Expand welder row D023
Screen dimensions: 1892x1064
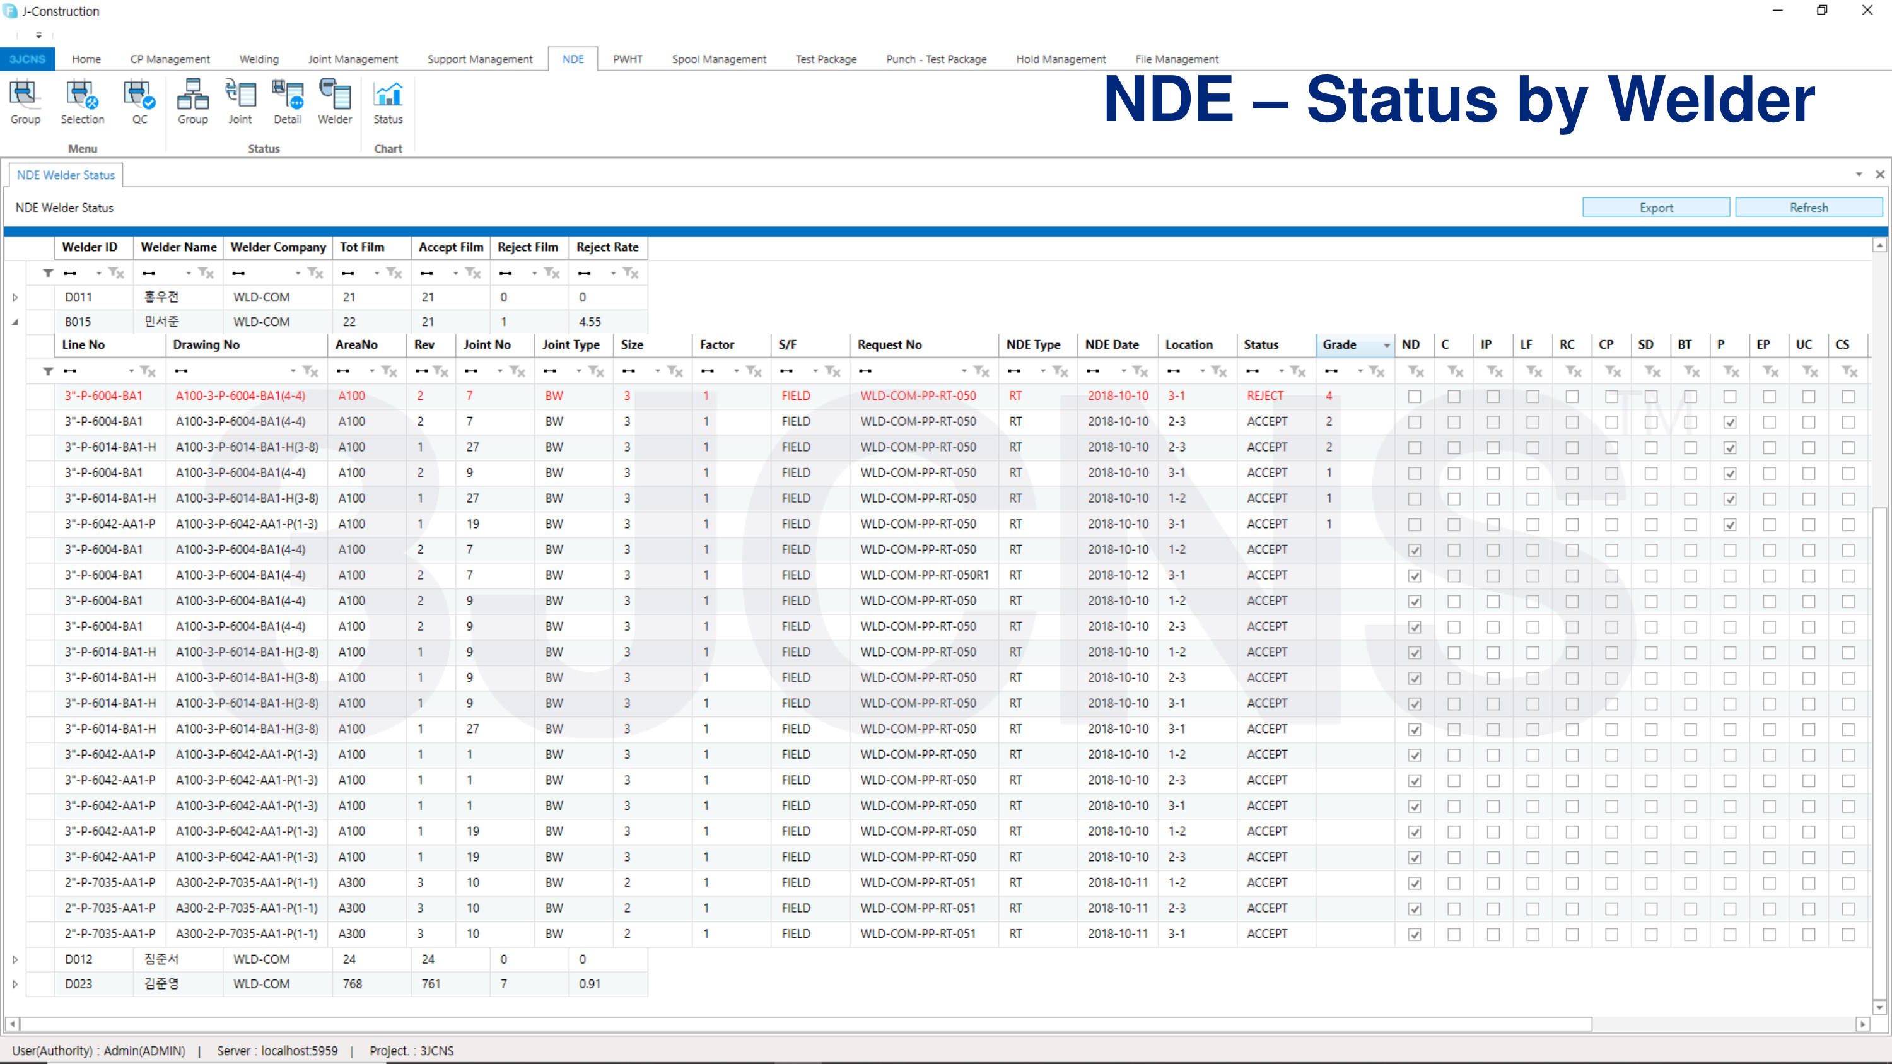(x=15, y=984)
